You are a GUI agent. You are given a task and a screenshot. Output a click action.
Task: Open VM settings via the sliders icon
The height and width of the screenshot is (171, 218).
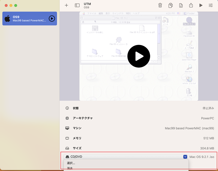pos(211,5)
